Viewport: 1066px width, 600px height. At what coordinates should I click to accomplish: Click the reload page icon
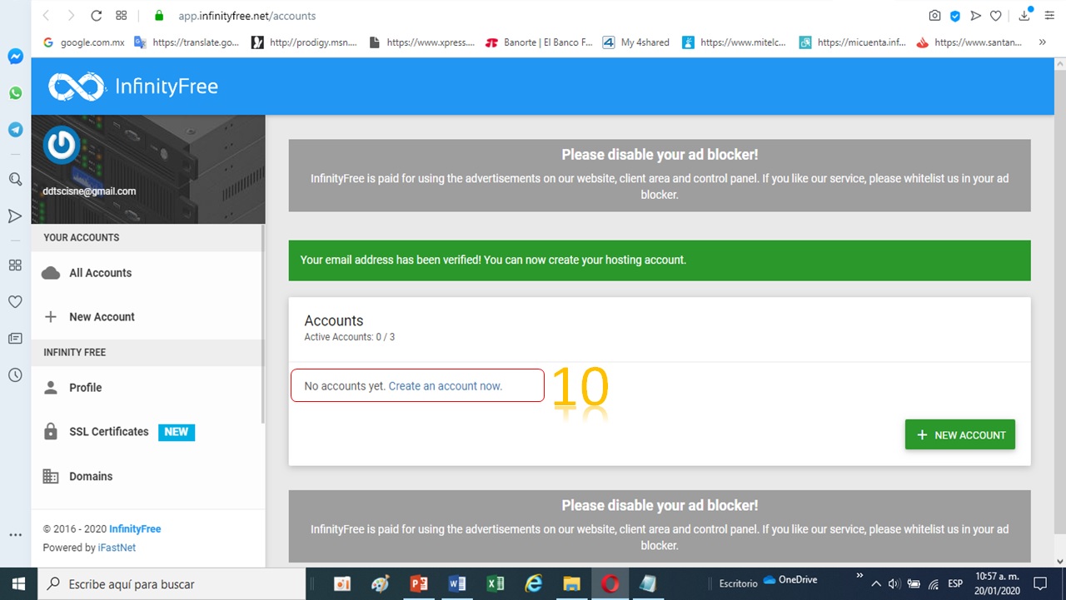96,16
